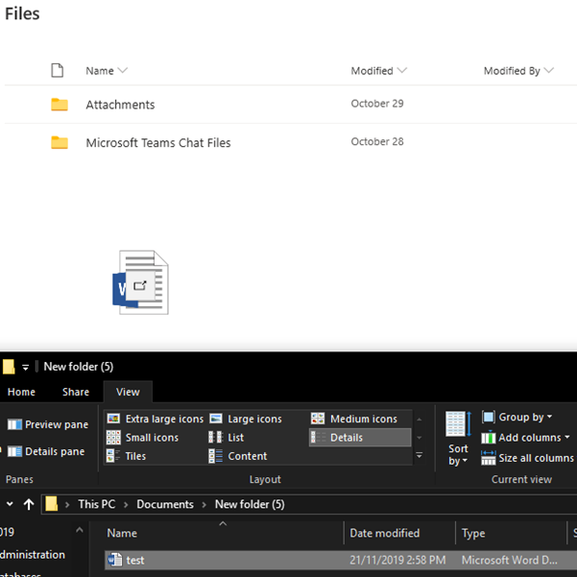Click Size all columns to fit
Screen dimensions: 577x577
527,458
